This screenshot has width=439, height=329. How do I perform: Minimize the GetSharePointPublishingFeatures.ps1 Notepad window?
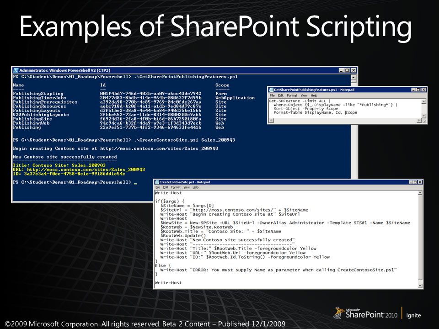413,90
